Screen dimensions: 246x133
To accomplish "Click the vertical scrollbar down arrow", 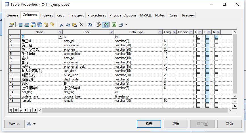I will (235, 96).
